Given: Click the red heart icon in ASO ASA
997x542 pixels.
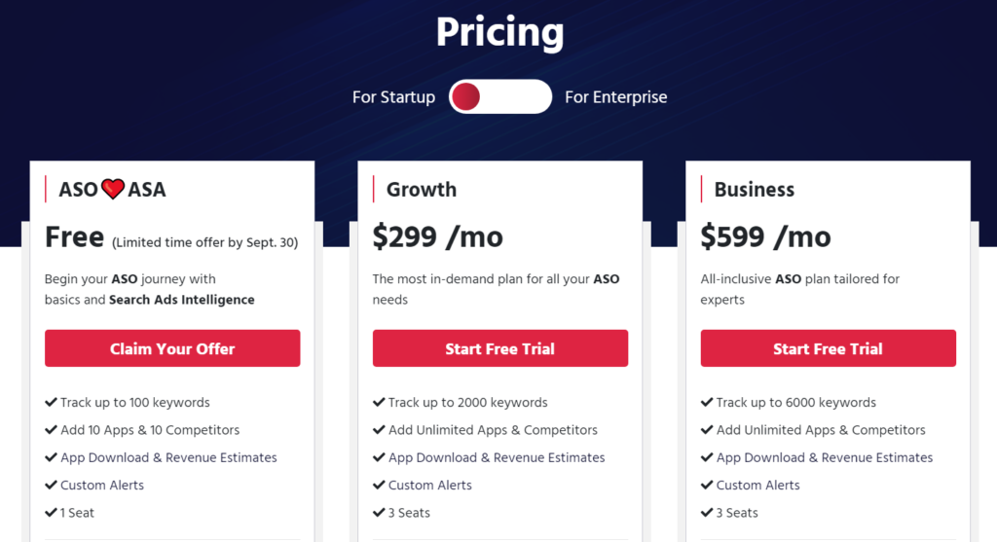Looking at the screenshot, I should 113,189.
